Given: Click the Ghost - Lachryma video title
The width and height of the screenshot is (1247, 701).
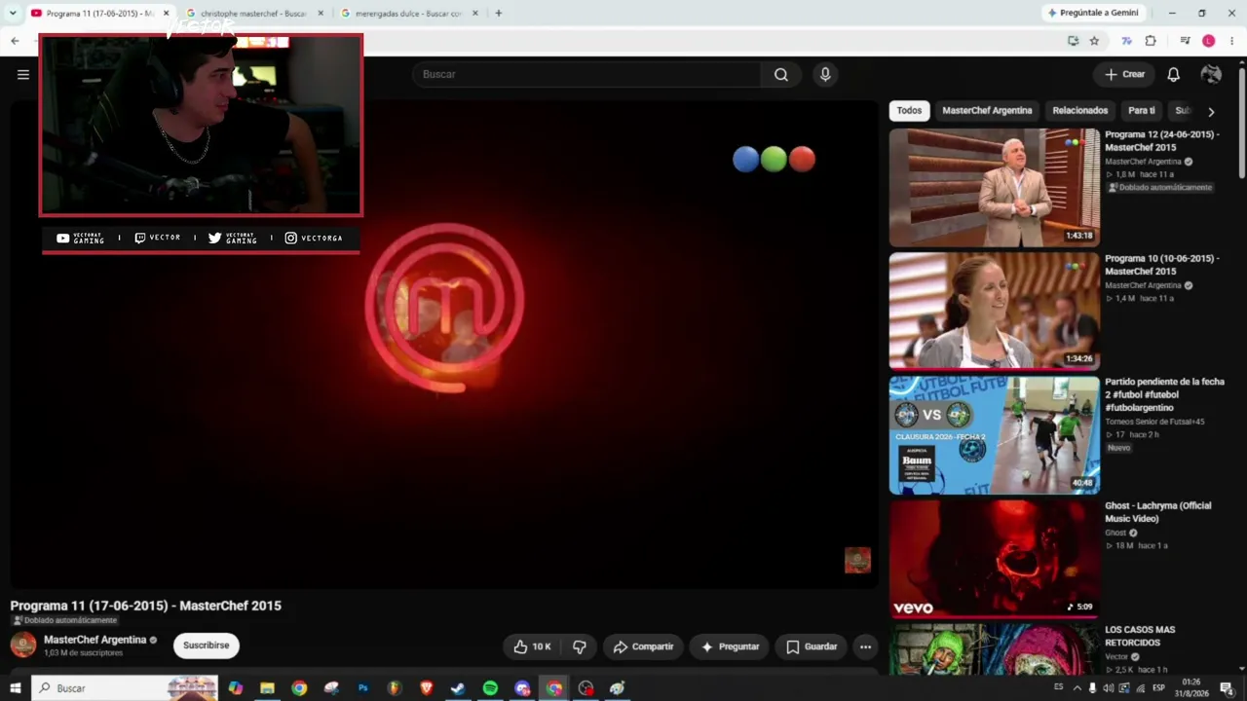Looking at the screenshot, I should [x=1158, y=512].
